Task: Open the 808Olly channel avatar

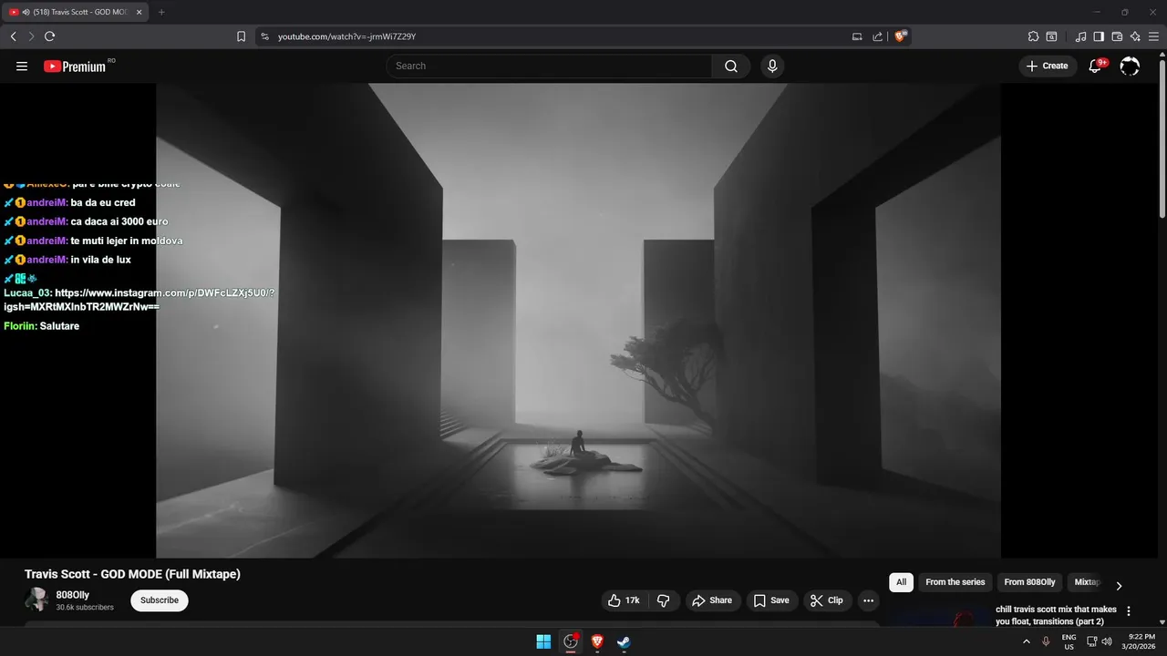Action: [36, 600]
